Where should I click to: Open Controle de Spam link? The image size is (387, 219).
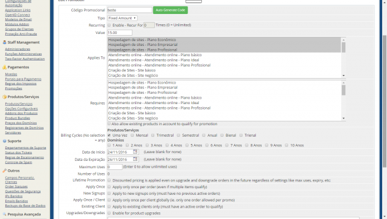point(19,162)
